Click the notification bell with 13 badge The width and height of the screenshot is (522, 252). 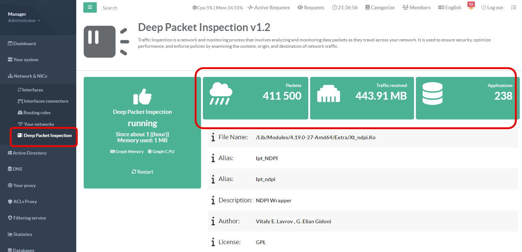[x=471, y=7]
